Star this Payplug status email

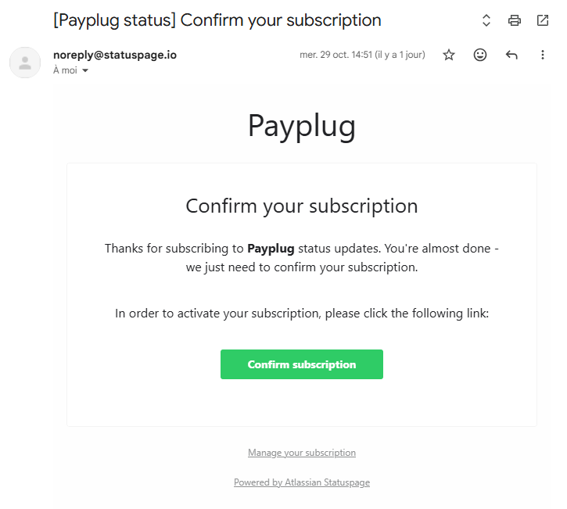449,55
